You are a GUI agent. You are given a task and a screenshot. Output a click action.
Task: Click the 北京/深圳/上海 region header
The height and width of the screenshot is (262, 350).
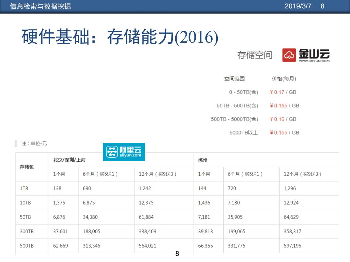tap(69, 160)
